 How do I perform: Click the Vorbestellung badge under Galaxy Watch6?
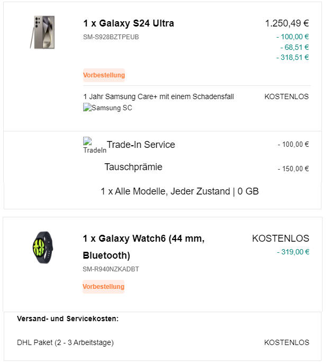[x=103, y=287]
